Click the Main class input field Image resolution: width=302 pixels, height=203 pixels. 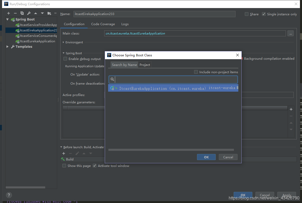195,33
